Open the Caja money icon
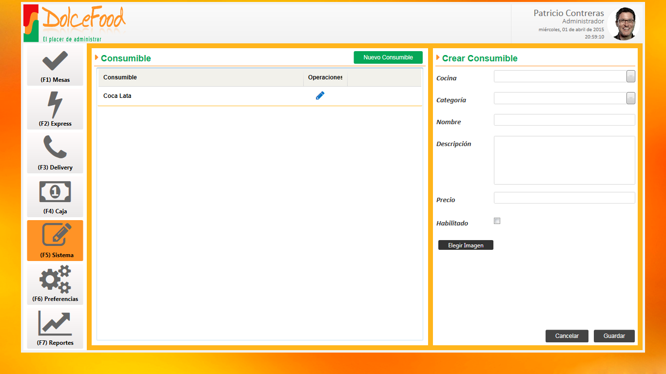This screenshot has width=666, height=374. click(55, 192)
